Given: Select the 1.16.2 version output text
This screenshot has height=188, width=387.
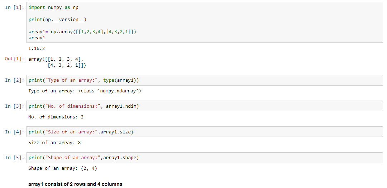Looking at the screenshot, I should tap(37, 48).
